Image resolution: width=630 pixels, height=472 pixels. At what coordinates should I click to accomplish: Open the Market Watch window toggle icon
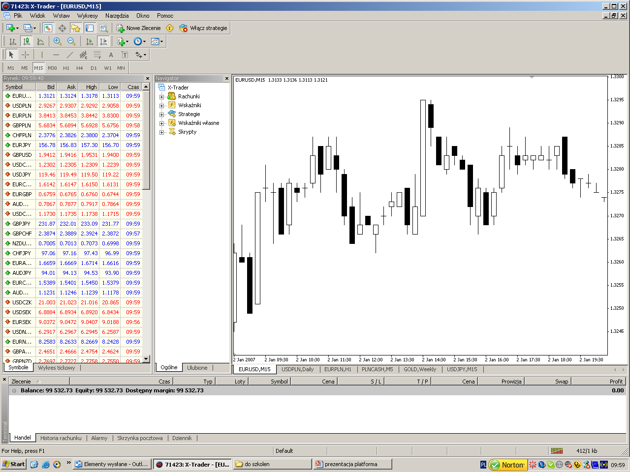pyautogui.click(x=48, y=28)
